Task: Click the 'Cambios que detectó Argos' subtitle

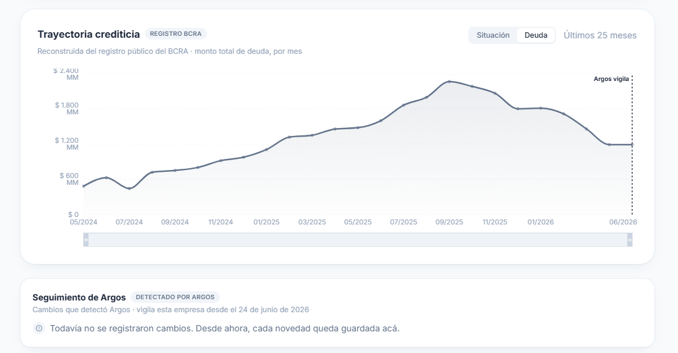Action: pos(171,310)
